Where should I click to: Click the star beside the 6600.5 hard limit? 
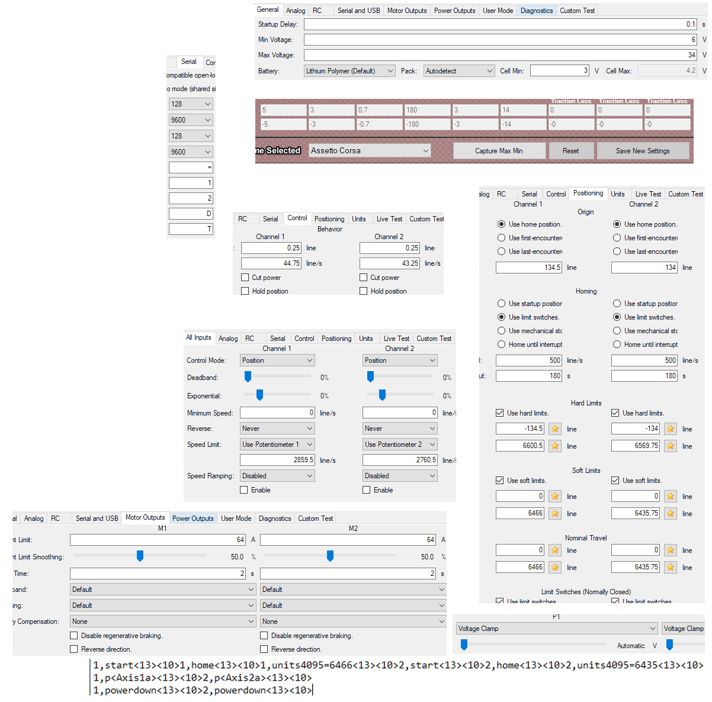tap(555, 446)
